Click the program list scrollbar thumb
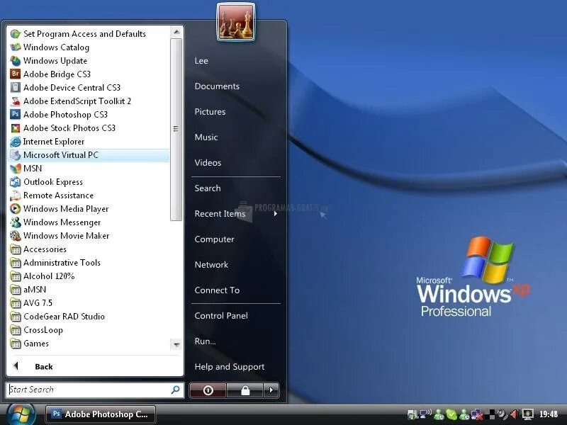This screenshot has height=425, width=567. (x=176, y=130)
